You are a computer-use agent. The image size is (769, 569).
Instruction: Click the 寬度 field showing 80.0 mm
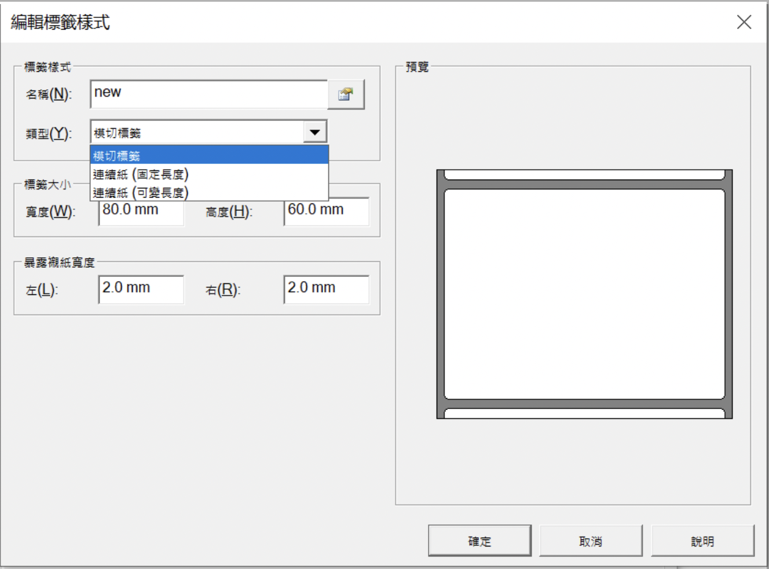[141, 213]
